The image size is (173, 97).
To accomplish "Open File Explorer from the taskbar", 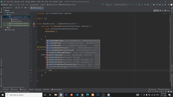I will tap(56, 95).
